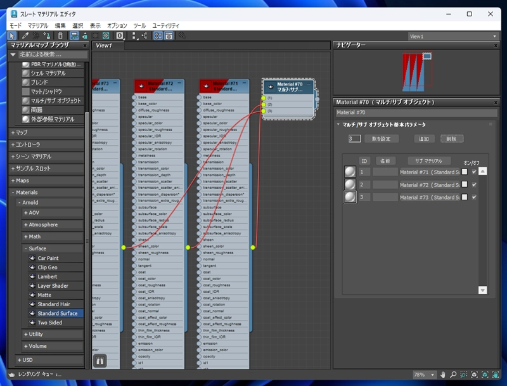Click rendering queue teapot status icon
Screen dimensions: 507x386
click(x=11, y=375)
